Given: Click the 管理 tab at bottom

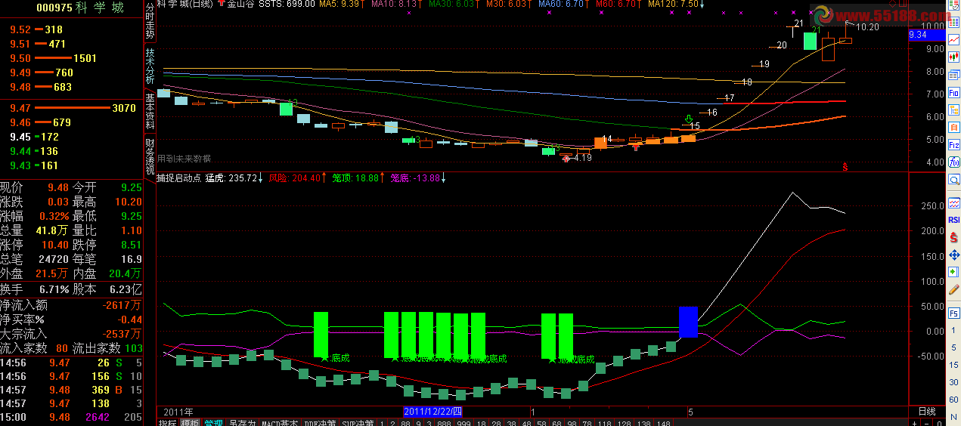Looking at the screenshot, I should tap(213, 423).
